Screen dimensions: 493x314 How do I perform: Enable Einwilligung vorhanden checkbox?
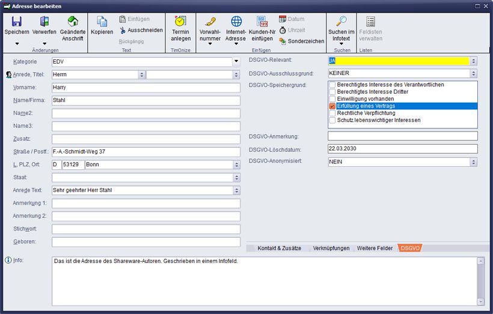coord(332,99)
